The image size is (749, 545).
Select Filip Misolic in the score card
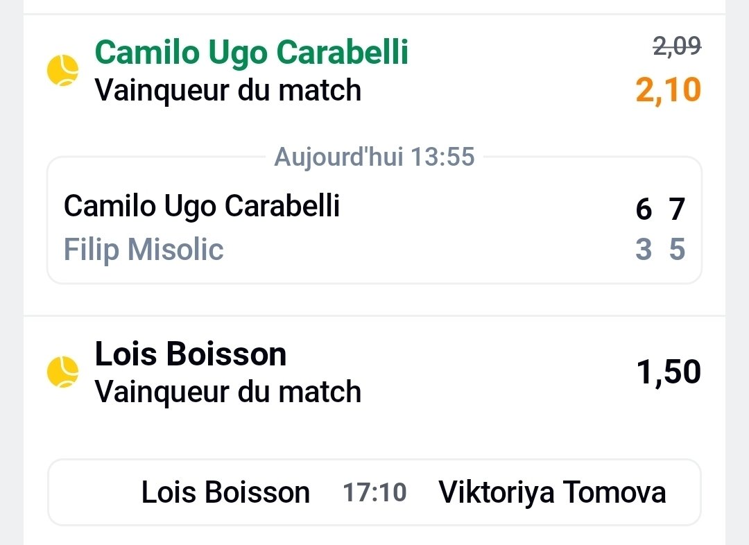coord(144,250)
